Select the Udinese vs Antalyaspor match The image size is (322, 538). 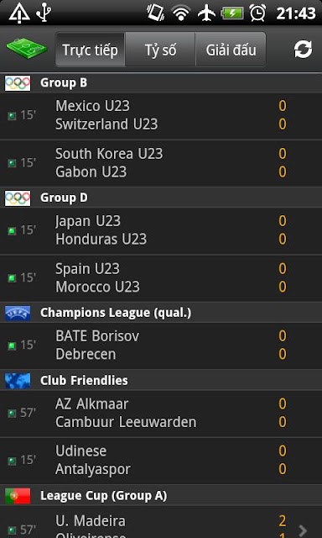coord(161,461)
